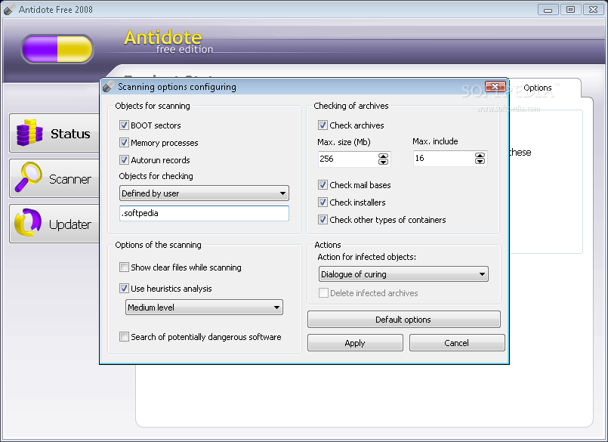Click the Apply button
Screen dimensions: 608x442
tap(355, 343)
